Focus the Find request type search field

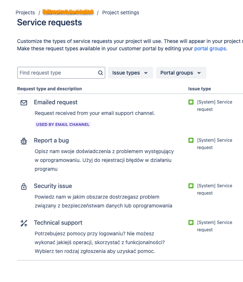coord(58,73)
